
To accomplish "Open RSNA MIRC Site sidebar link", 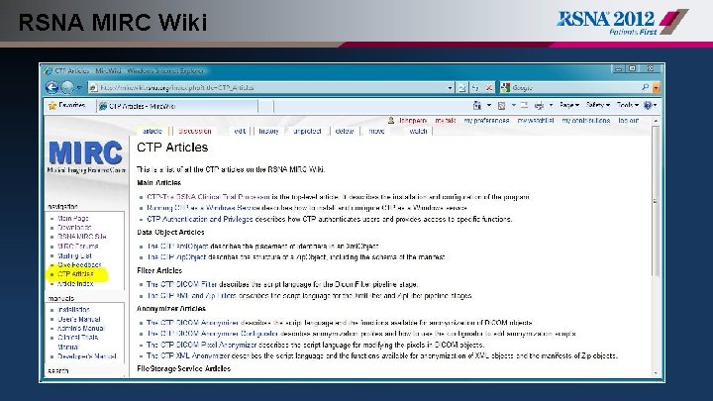I will [x=82, y=237].
